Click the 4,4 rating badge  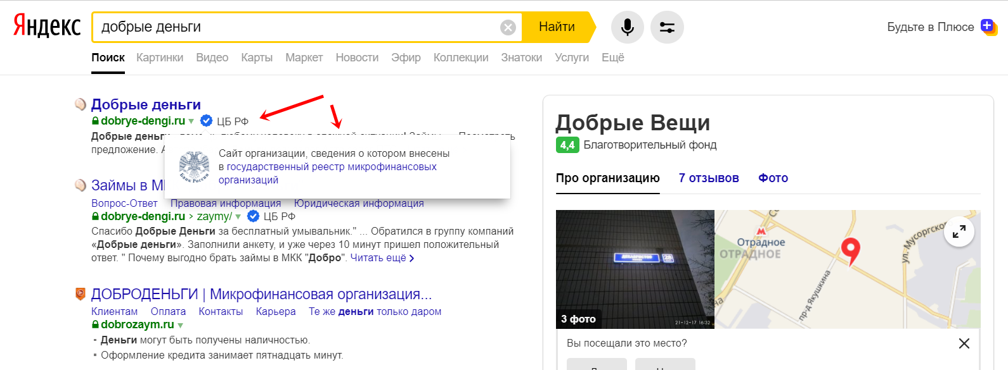point(567,145)
